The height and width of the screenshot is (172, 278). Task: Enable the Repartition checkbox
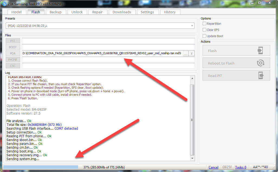[x=204, y=24]
